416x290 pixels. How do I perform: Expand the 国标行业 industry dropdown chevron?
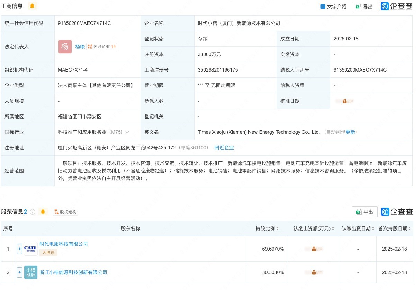(x=127, y=132)
